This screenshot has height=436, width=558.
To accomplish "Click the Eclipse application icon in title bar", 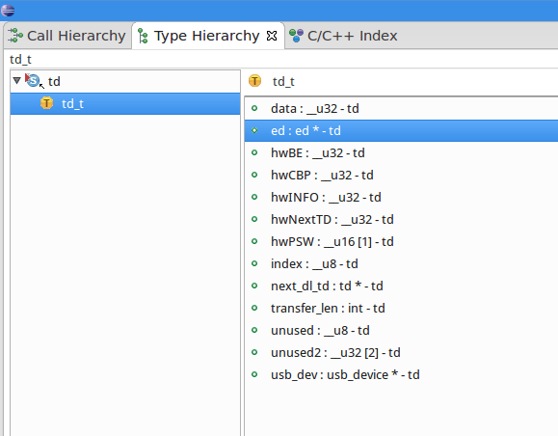I will click(x=8, y=11).
